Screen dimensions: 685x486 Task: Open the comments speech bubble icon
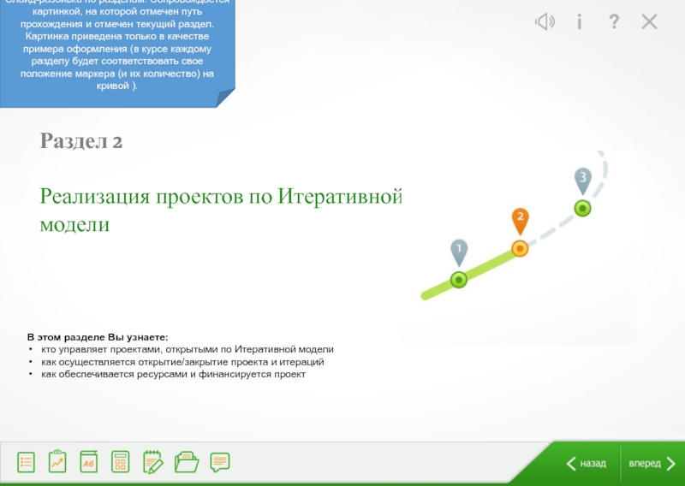[220, 462]
